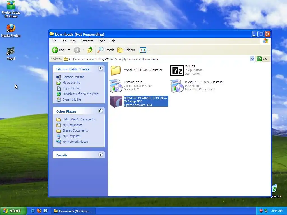Select the Pale Moon mypal installer icon

(x=177, y=86)
